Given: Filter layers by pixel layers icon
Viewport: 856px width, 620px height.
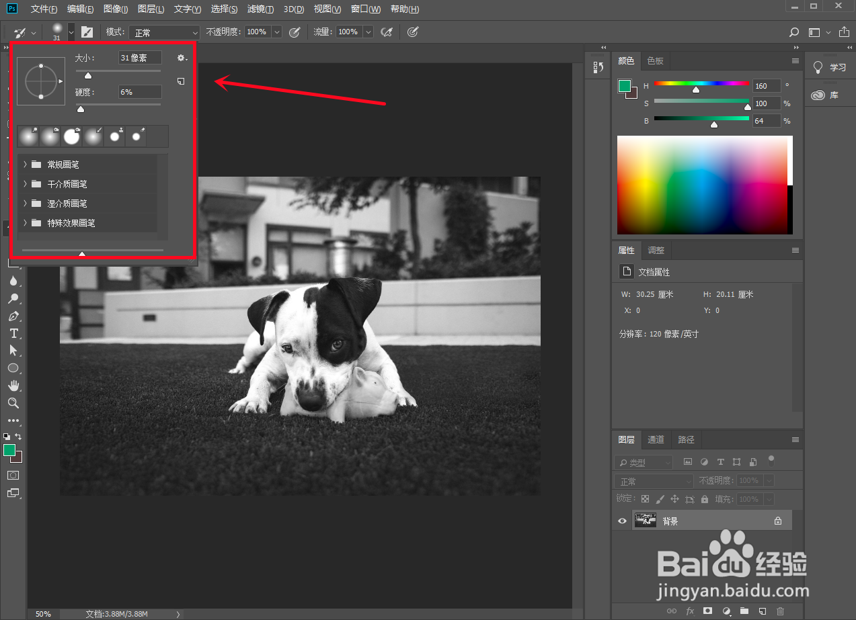Looking at the screenshot, I should [688, 462].
